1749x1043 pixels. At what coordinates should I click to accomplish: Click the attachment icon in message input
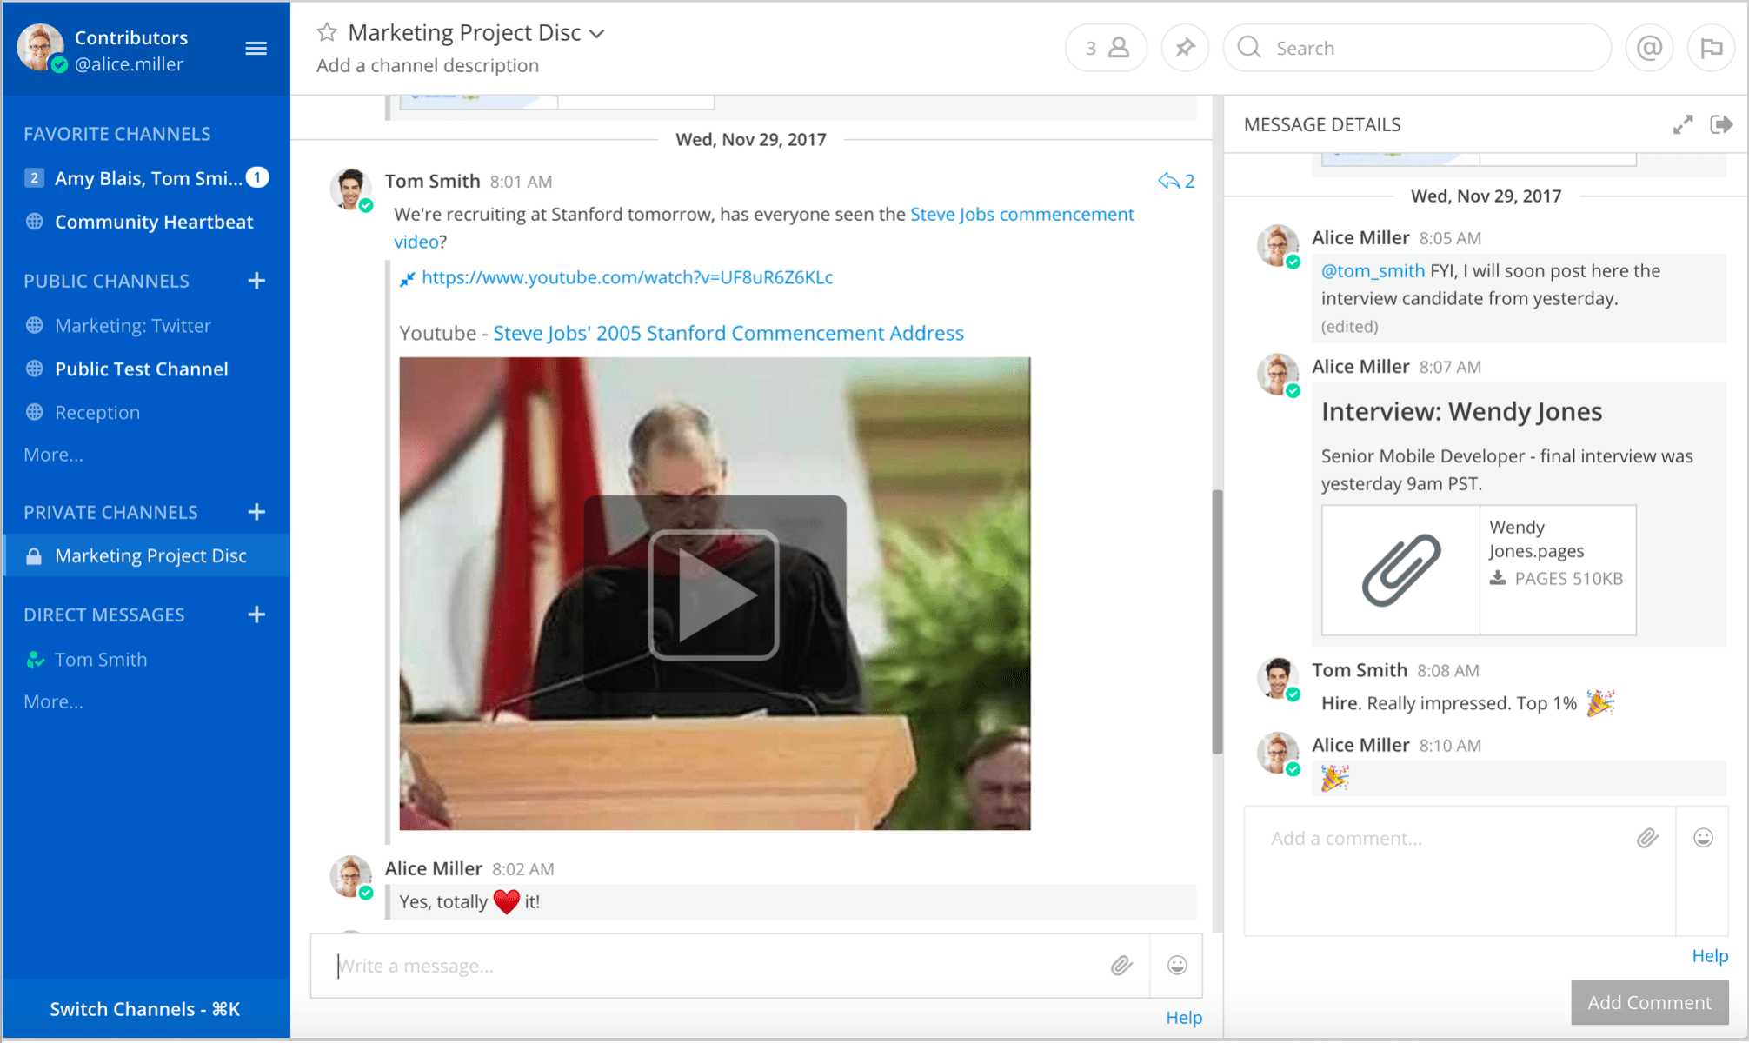pos(1121,964)
